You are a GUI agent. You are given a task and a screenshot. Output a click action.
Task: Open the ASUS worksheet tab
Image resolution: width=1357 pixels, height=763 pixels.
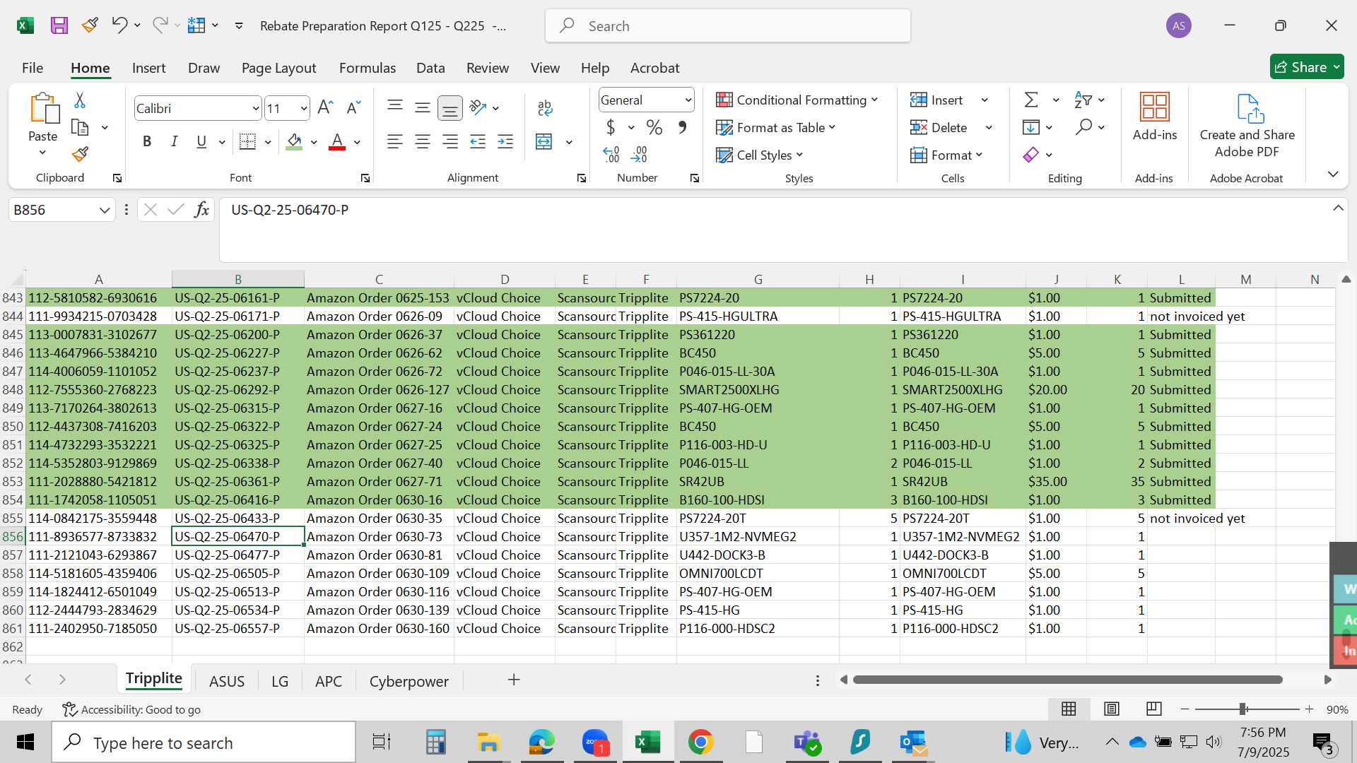pos(227,681)
